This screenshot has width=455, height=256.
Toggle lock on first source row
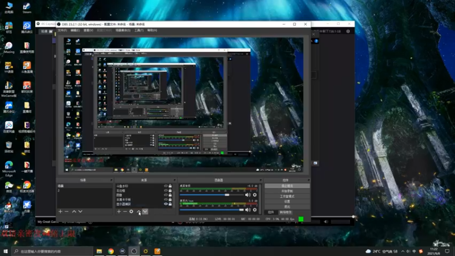pos(170,186)
